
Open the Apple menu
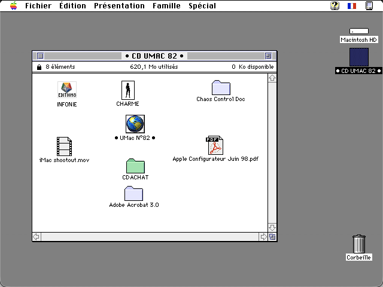(x=13, y=5)
